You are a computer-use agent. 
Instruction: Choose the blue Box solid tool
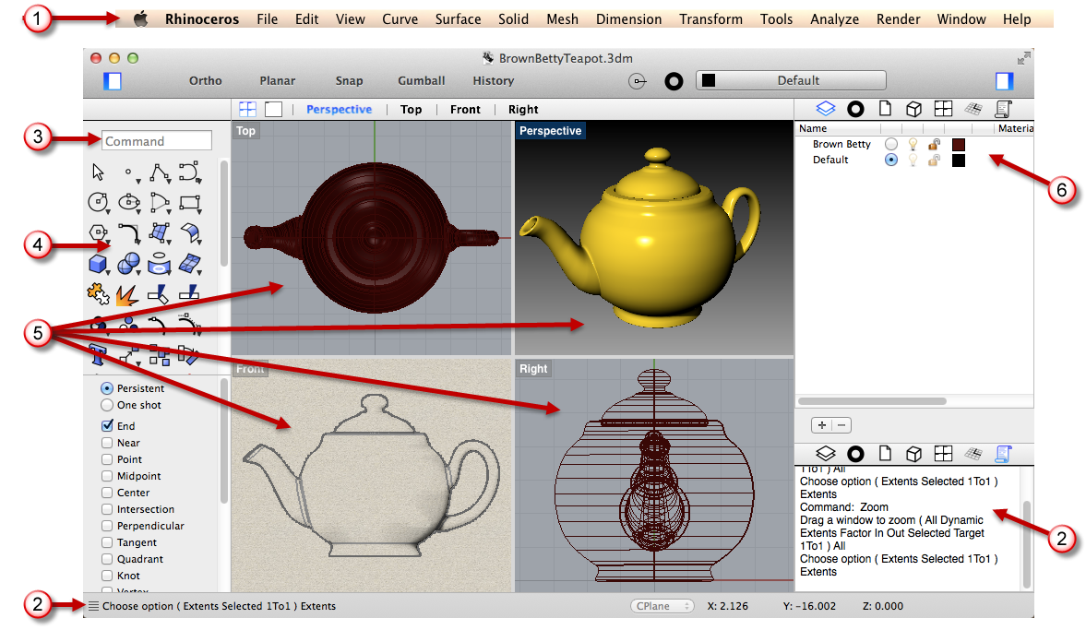(x=99, y=265)
